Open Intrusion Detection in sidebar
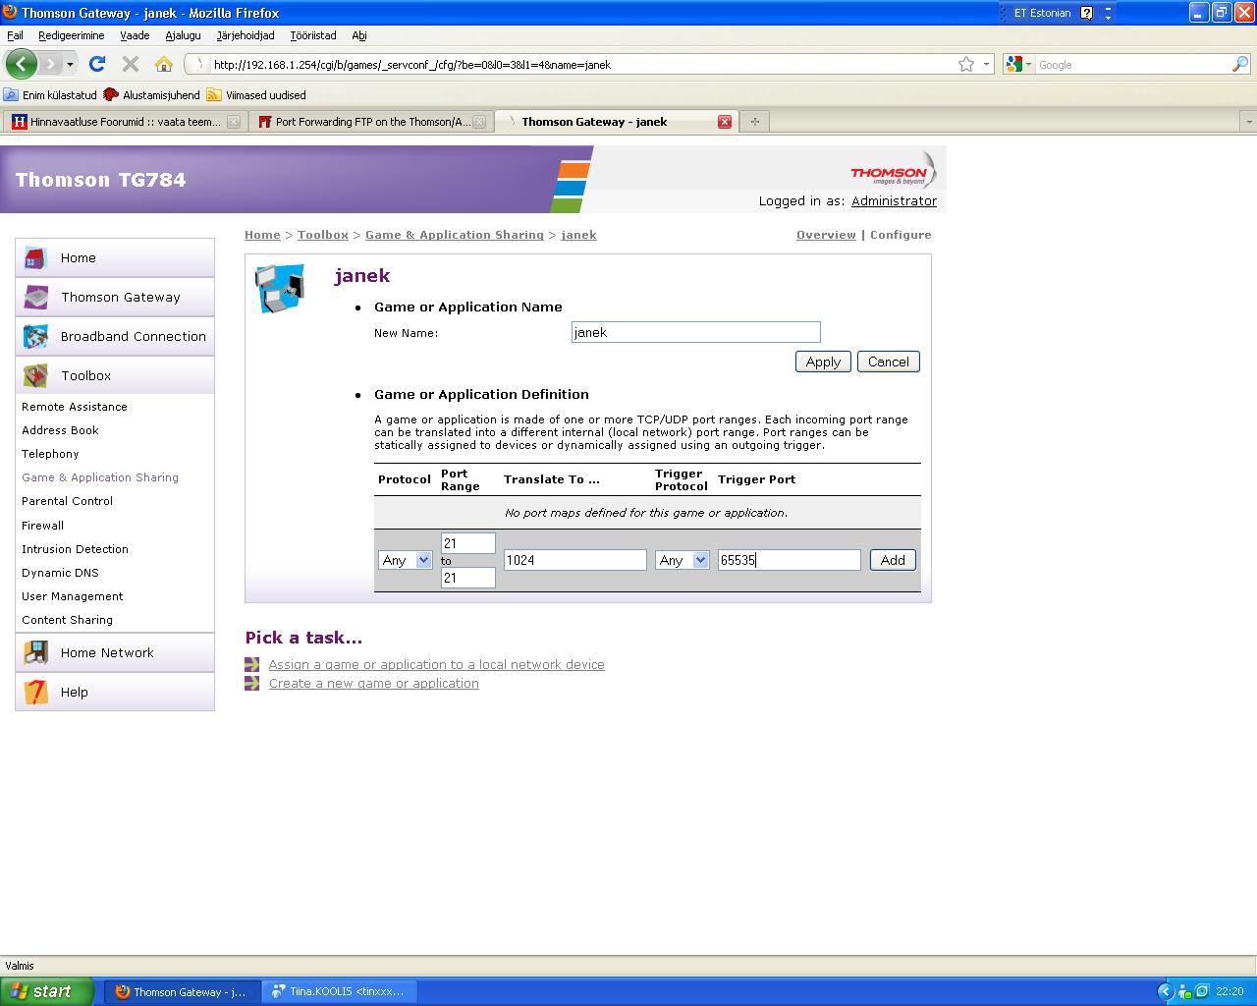The image size is (1257, 1006). pos(75,549)
